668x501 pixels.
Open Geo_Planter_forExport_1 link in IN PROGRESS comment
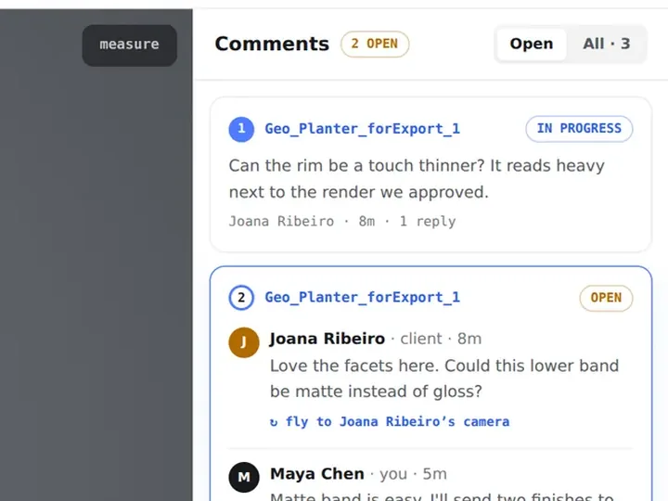point(362,129)
